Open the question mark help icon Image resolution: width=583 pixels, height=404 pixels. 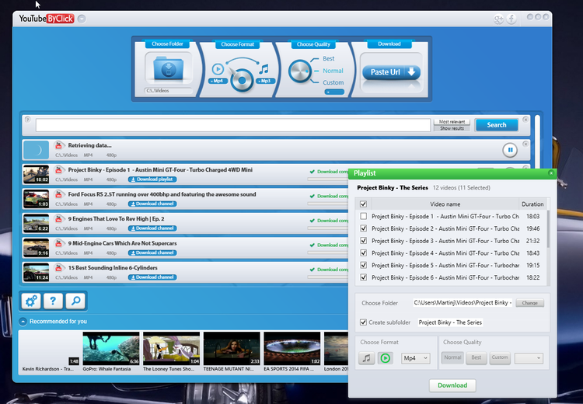(x=53, y=301)
